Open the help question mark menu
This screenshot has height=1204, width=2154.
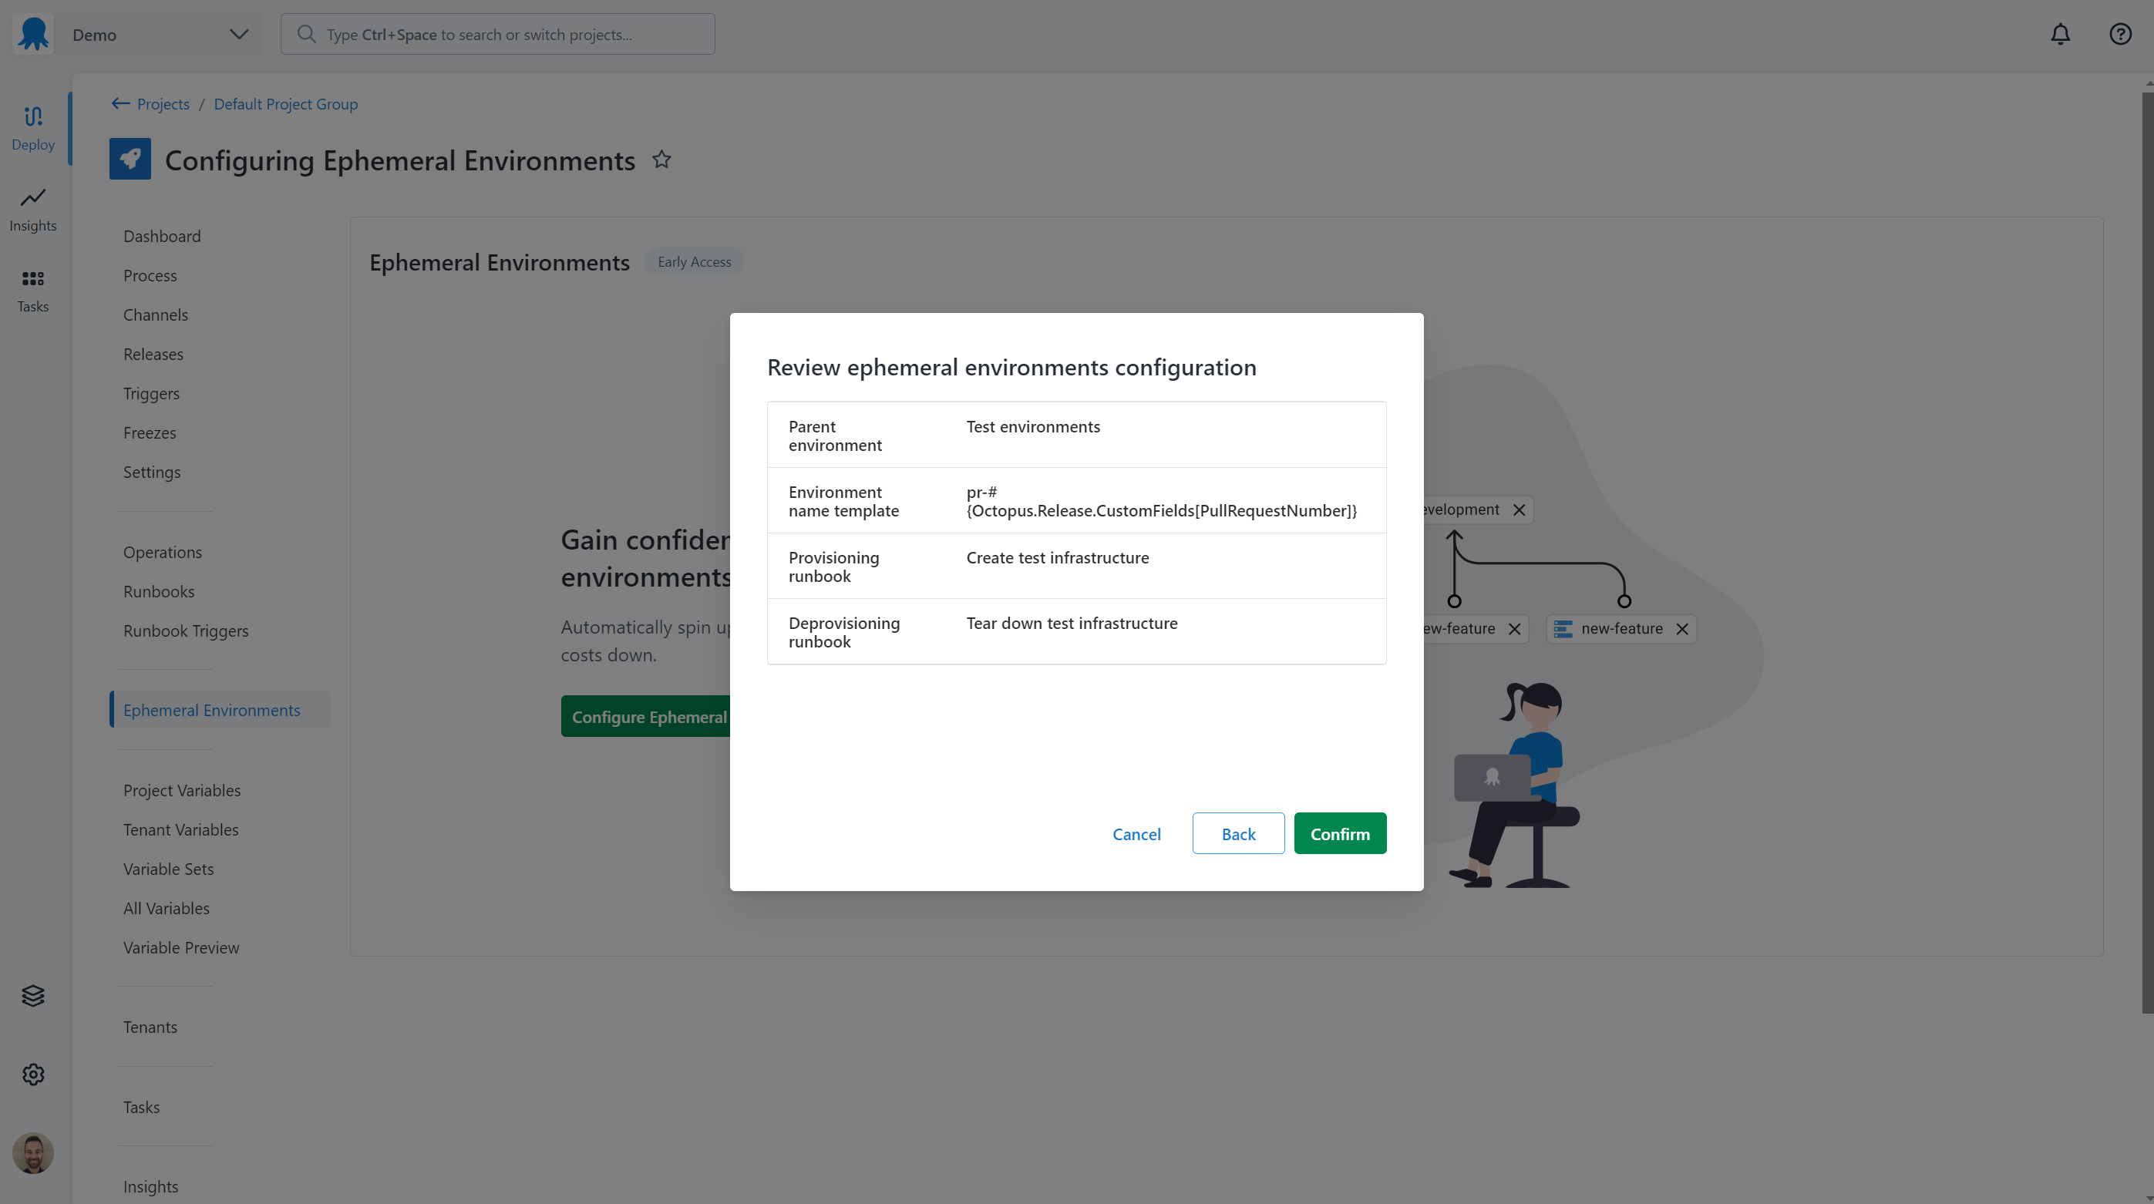tap(2121, 34)
